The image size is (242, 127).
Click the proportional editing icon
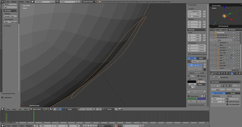pyautogui.click(x=98, y=109)
